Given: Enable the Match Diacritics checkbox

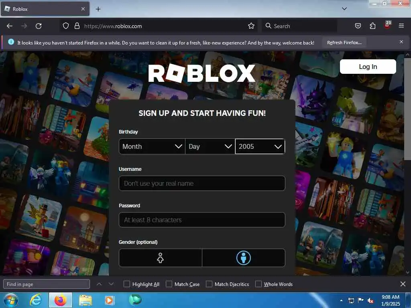Looking at the screenshot, I should click(209, 284).
